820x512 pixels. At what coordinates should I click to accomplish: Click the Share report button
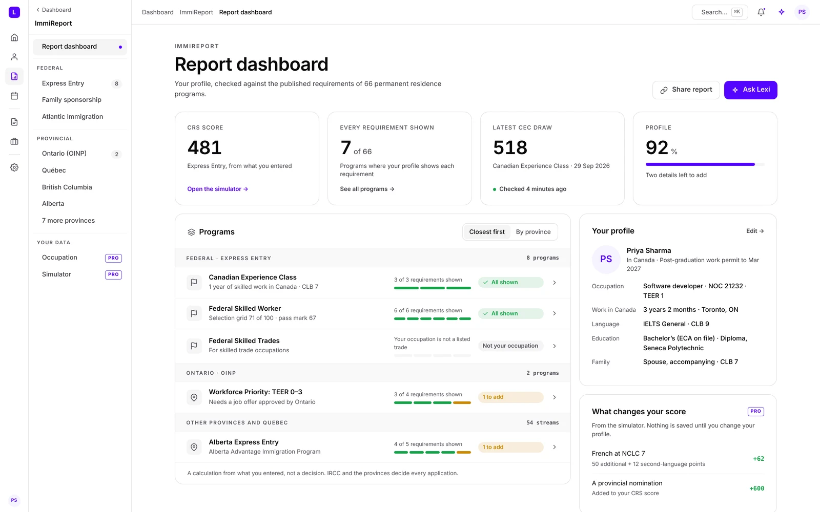pyautogui.click(x=686, y=90)
